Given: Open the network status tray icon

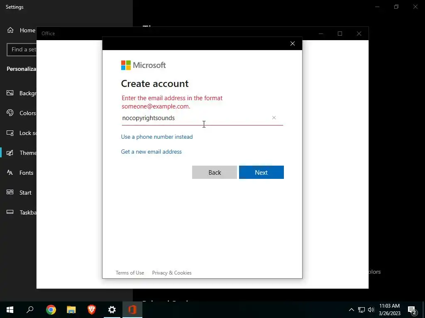Looking at the screenshot, I should pos(361,310).
